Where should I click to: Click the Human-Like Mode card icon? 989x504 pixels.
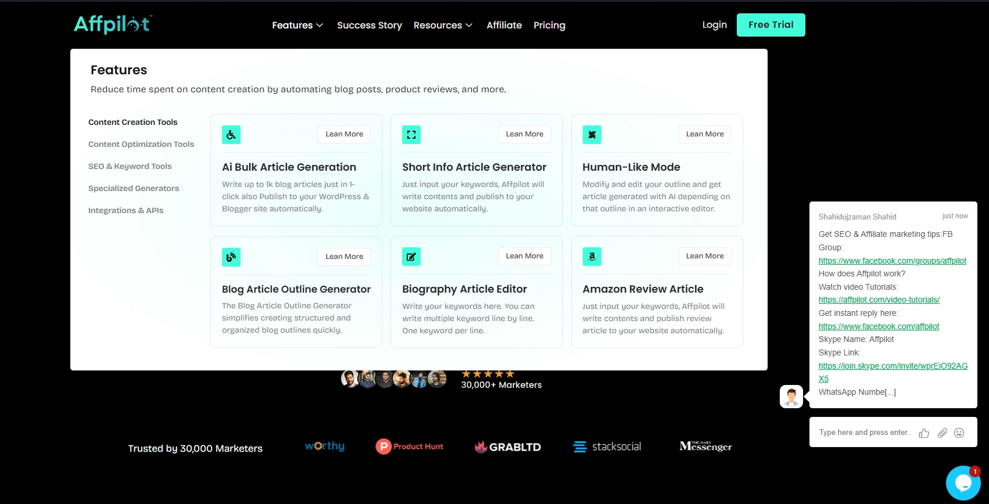[x=592, y=135]
